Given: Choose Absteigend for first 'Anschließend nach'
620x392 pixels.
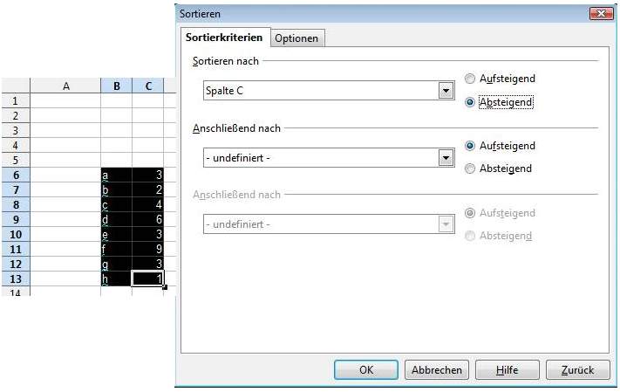Looking at the screenshot, I should tap(471, 168).
